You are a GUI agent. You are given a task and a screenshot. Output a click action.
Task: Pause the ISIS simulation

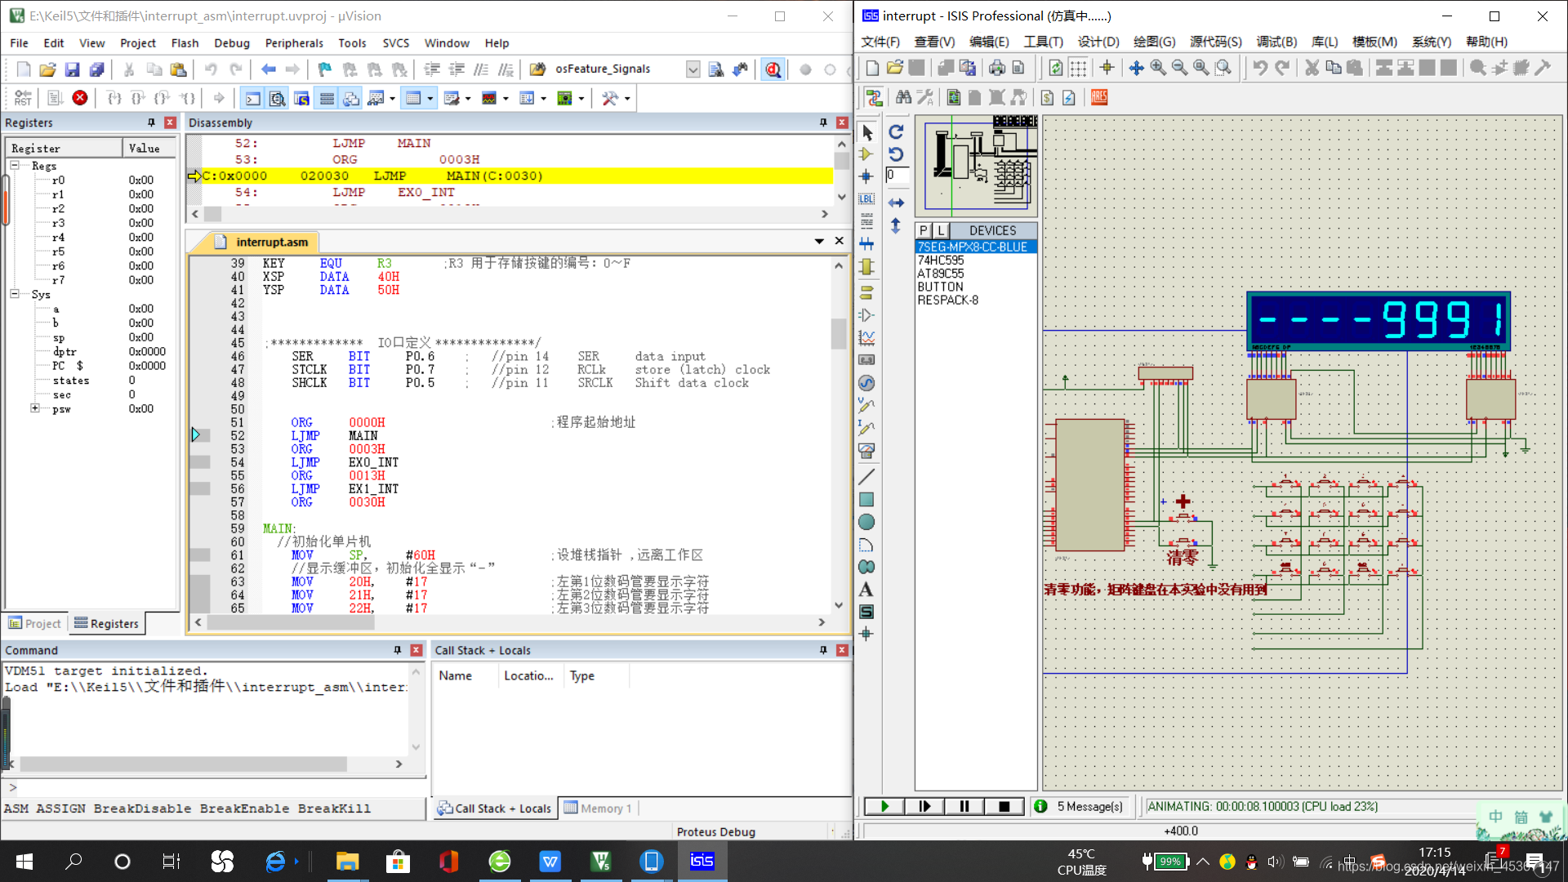click(964, 807)
